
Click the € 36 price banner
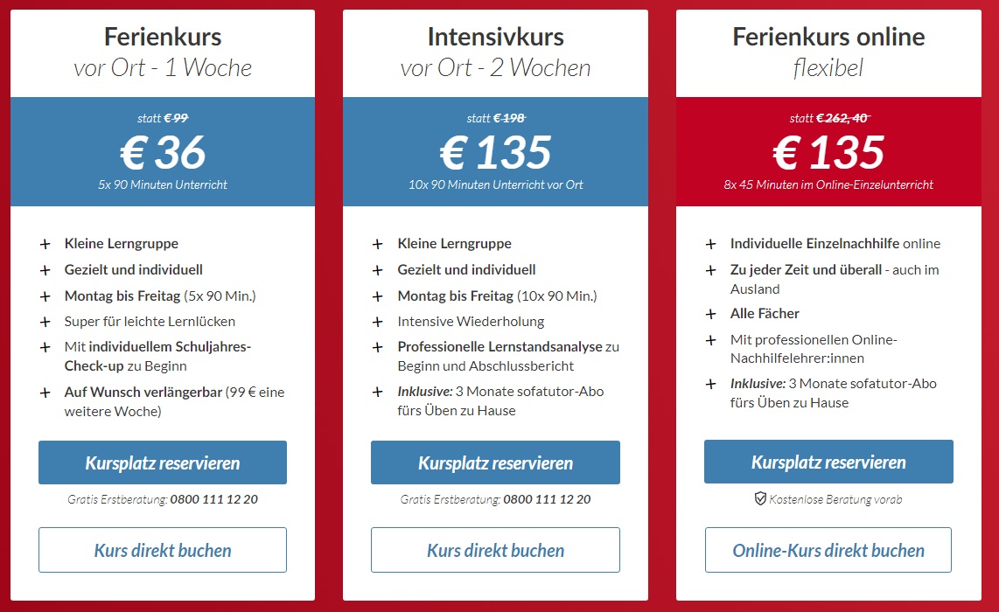tap(163, 151)
